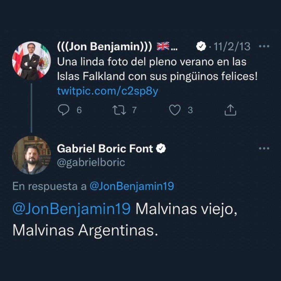Open Gabriel Boric's profile avatar
The width and height of the screenshot is (281, 281).
[31, 155]
